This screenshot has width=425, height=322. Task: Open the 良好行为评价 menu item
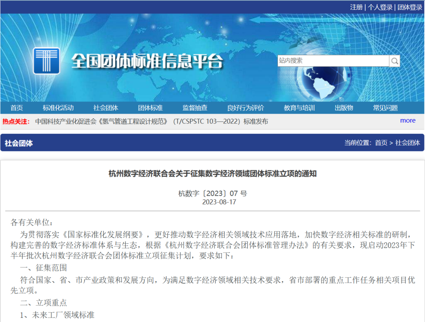point(246,108)
